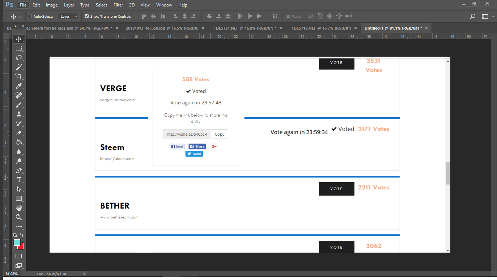Click the Doc: 2,63M/6,13M status text
This screenshot has width=497, height=280.
[51, 274]
